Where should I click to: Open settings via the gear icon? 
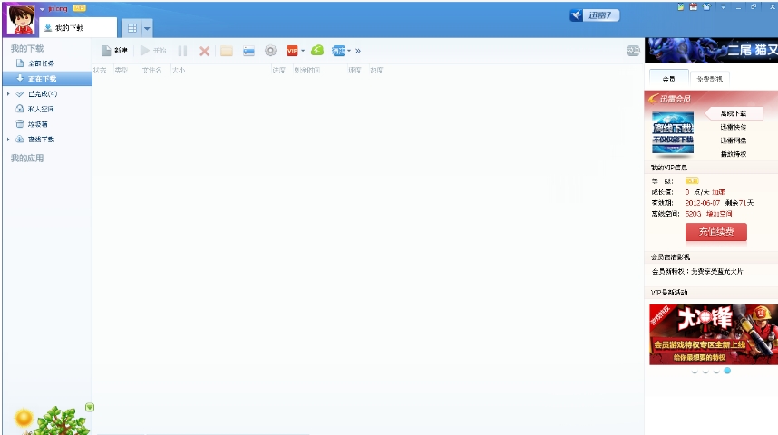tap(270, 51)
